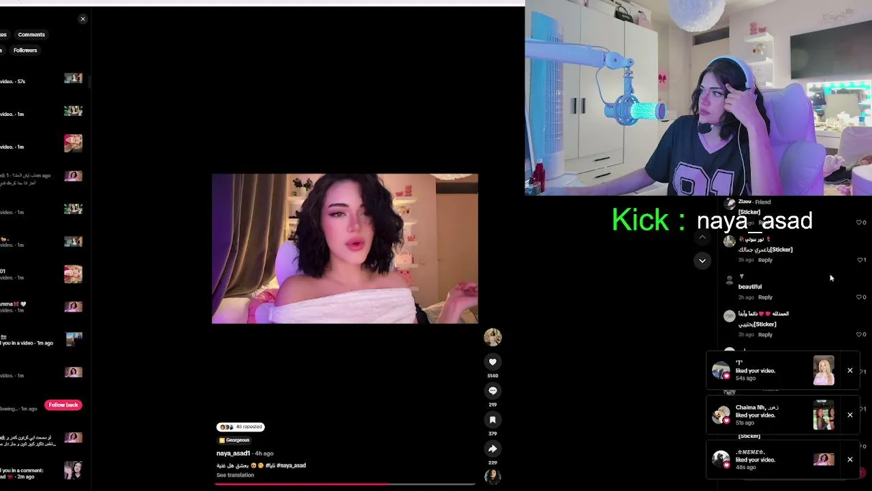Like the video with the heart icon

tap(493, 362)
